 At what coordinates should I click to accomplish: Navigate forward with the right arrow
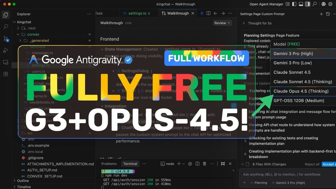point(223,13)
